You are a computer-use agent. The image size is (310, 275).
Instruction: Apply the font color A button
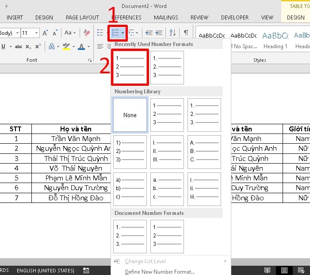(81, 47)
